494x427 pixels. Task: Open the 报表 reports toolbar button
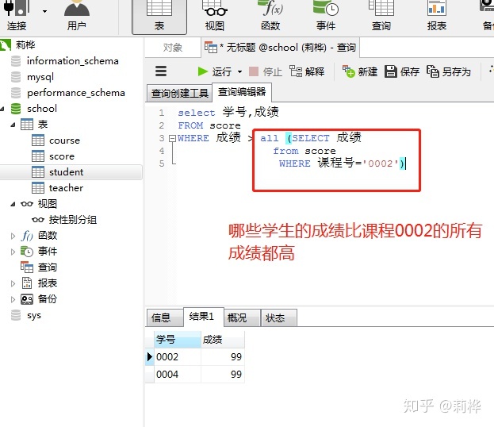(437, 16)
